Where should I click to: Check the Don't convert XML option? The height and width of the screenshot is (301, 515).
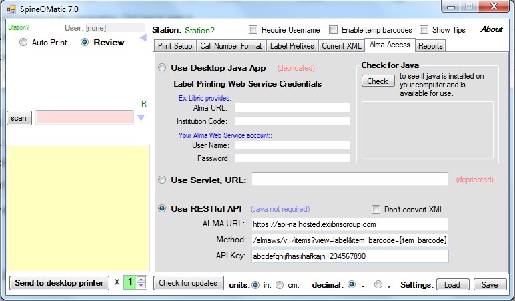(376, 210)
